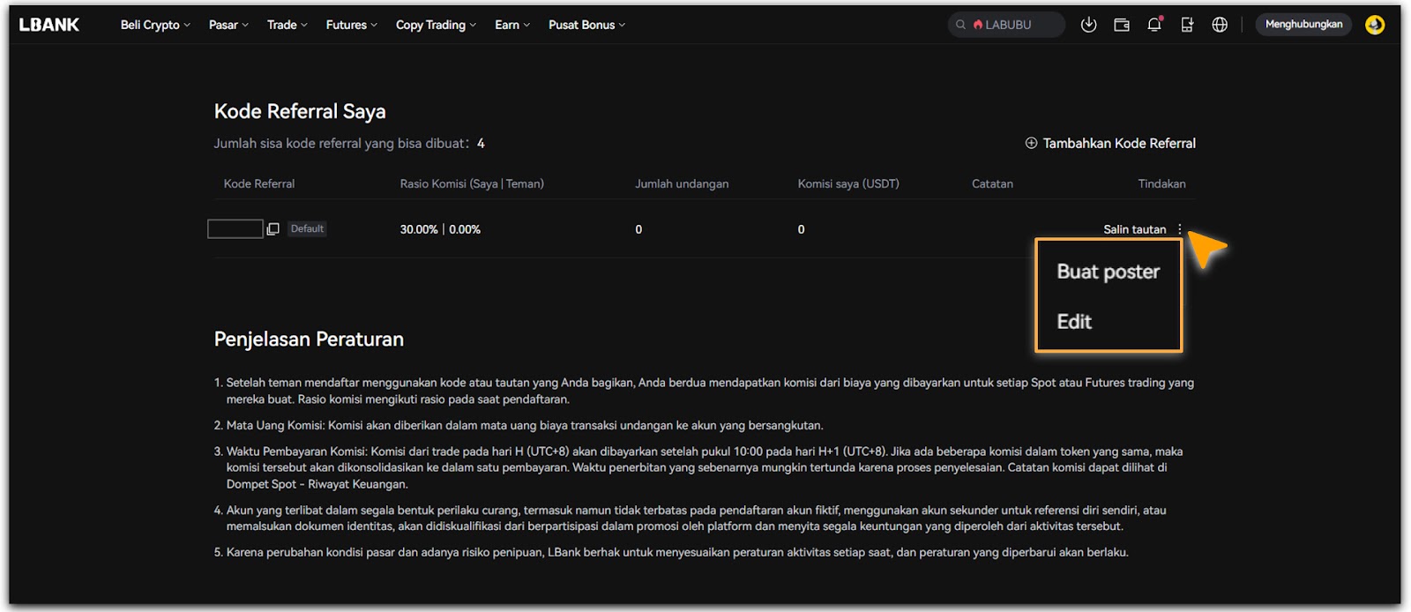This screenshot has width=1411, height=612.
Task: Click Tambahkan Kode Referral
Action: [1110, 143]
